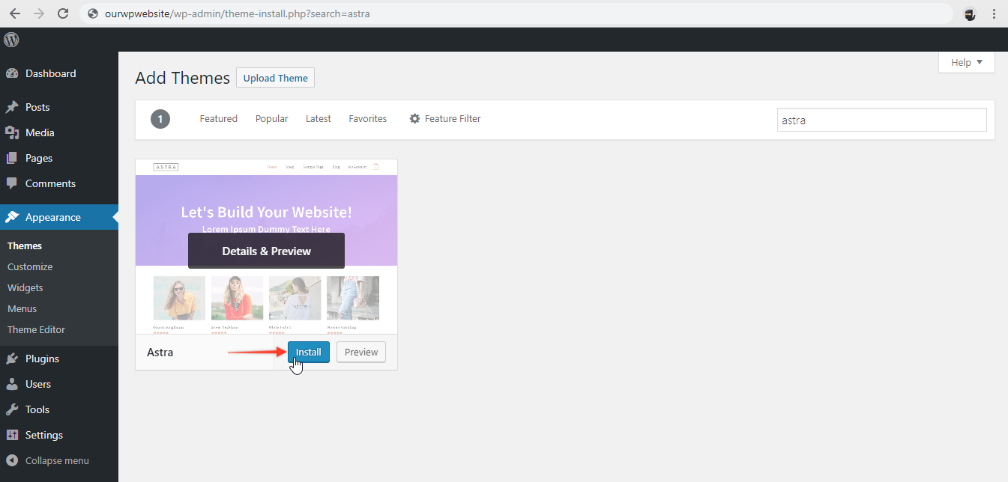The width and height of the screenshot is (1008, 482).
Task: Go to Pages in the sidebar
Action: [59, 158]
